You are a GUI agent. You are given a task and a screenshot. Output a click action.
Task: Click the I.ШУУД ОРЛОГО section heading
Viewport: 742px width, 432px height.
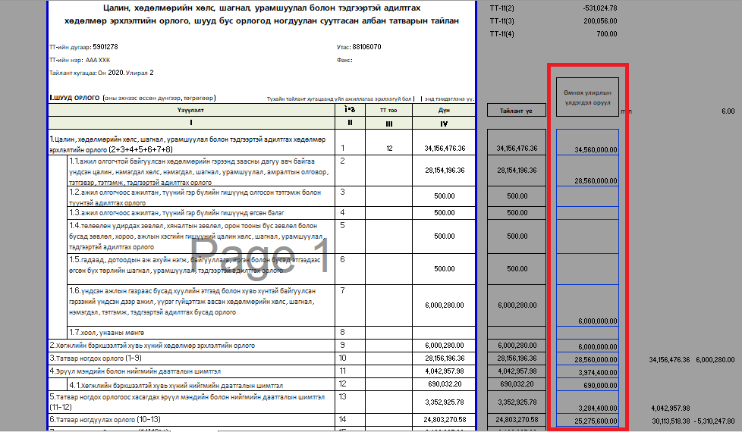coord(74,98)
